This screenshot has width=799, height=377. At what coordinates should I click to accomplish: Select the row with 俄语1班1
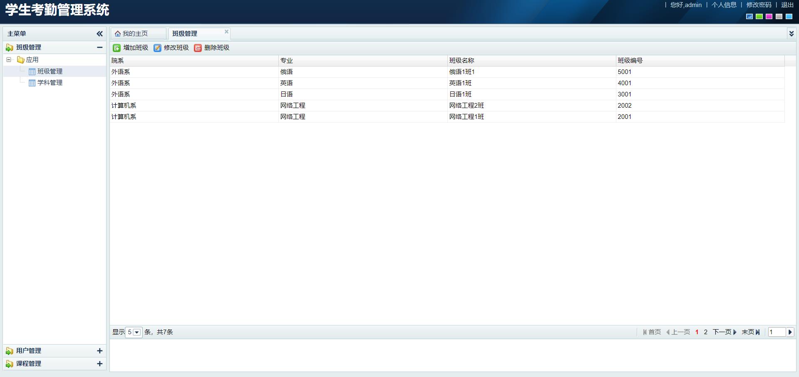(x=447, y=72)
